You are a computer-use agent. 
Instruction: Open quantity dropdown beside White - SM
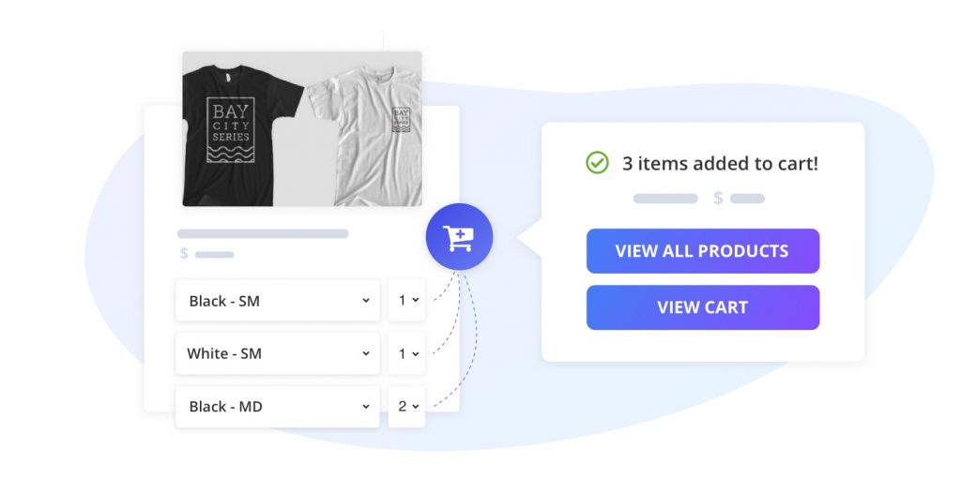pyautogui.click(x=407, y=353)
